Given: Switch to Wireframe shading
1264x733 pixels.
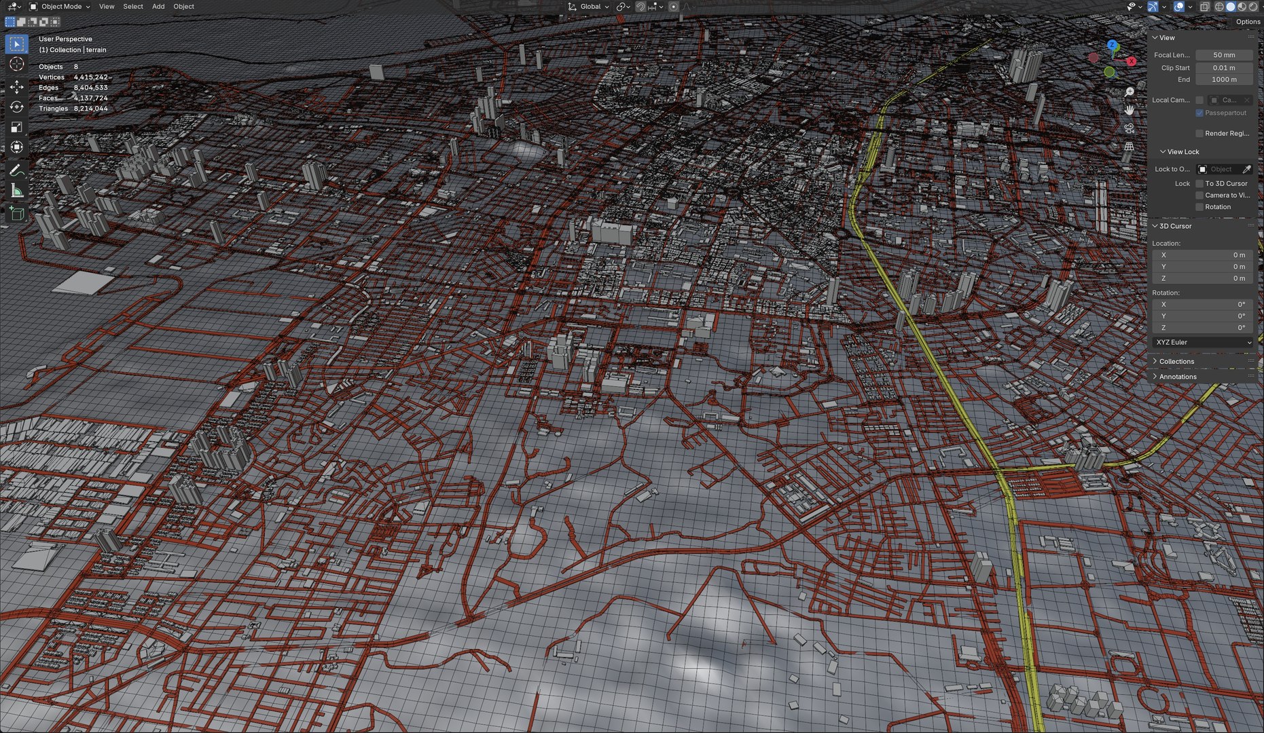Looking at the screenshot, I should 1219,7.
